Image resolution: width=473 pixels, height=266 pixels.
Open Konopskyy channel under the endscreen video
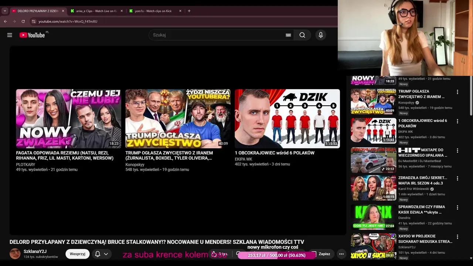(135, 165)
